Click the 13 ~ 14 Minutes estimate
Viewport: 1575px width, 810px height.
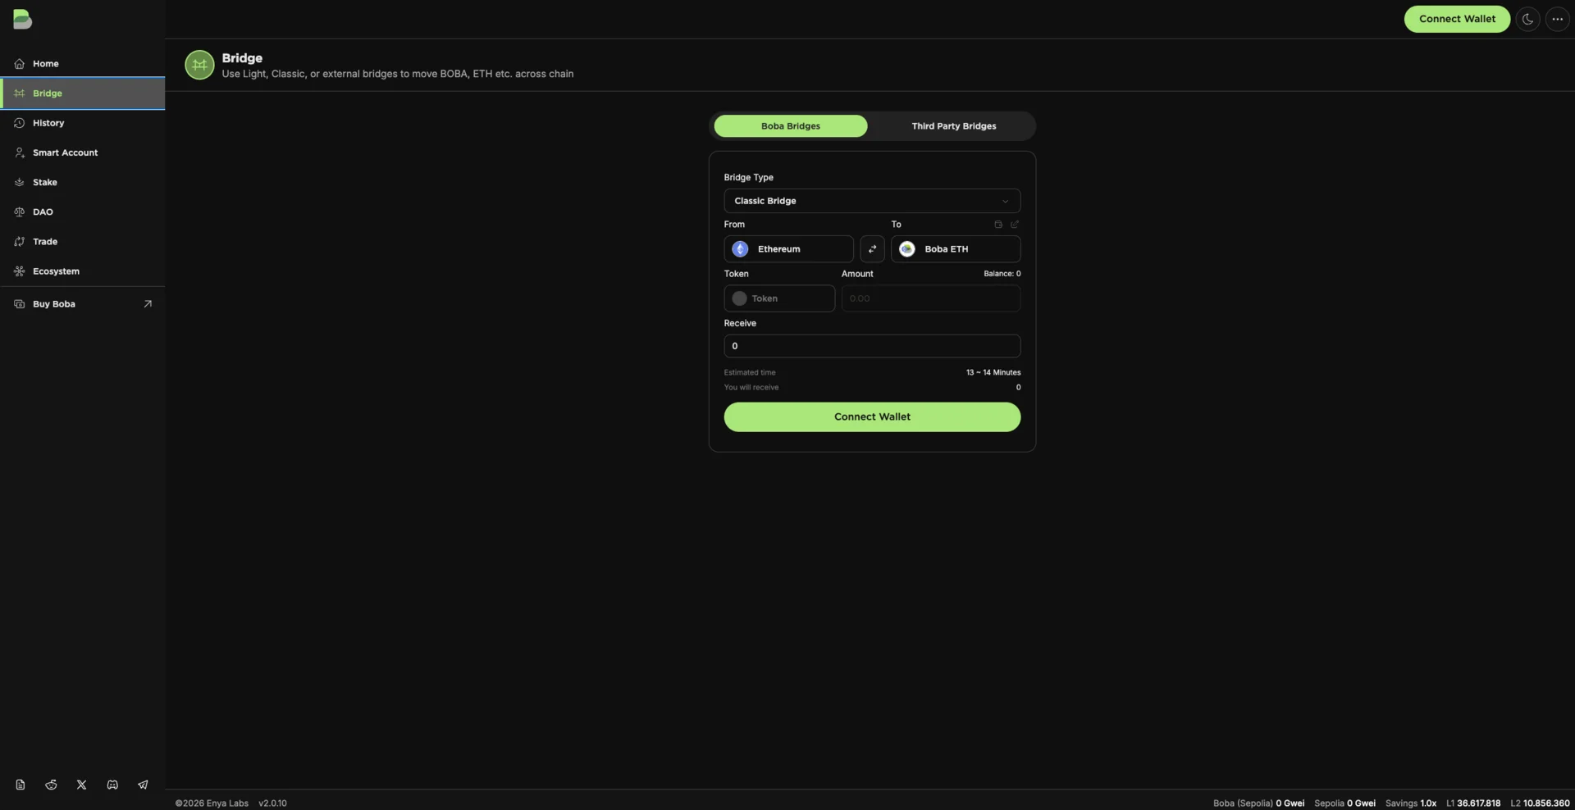pyautogui.click(x=993, y=372)
